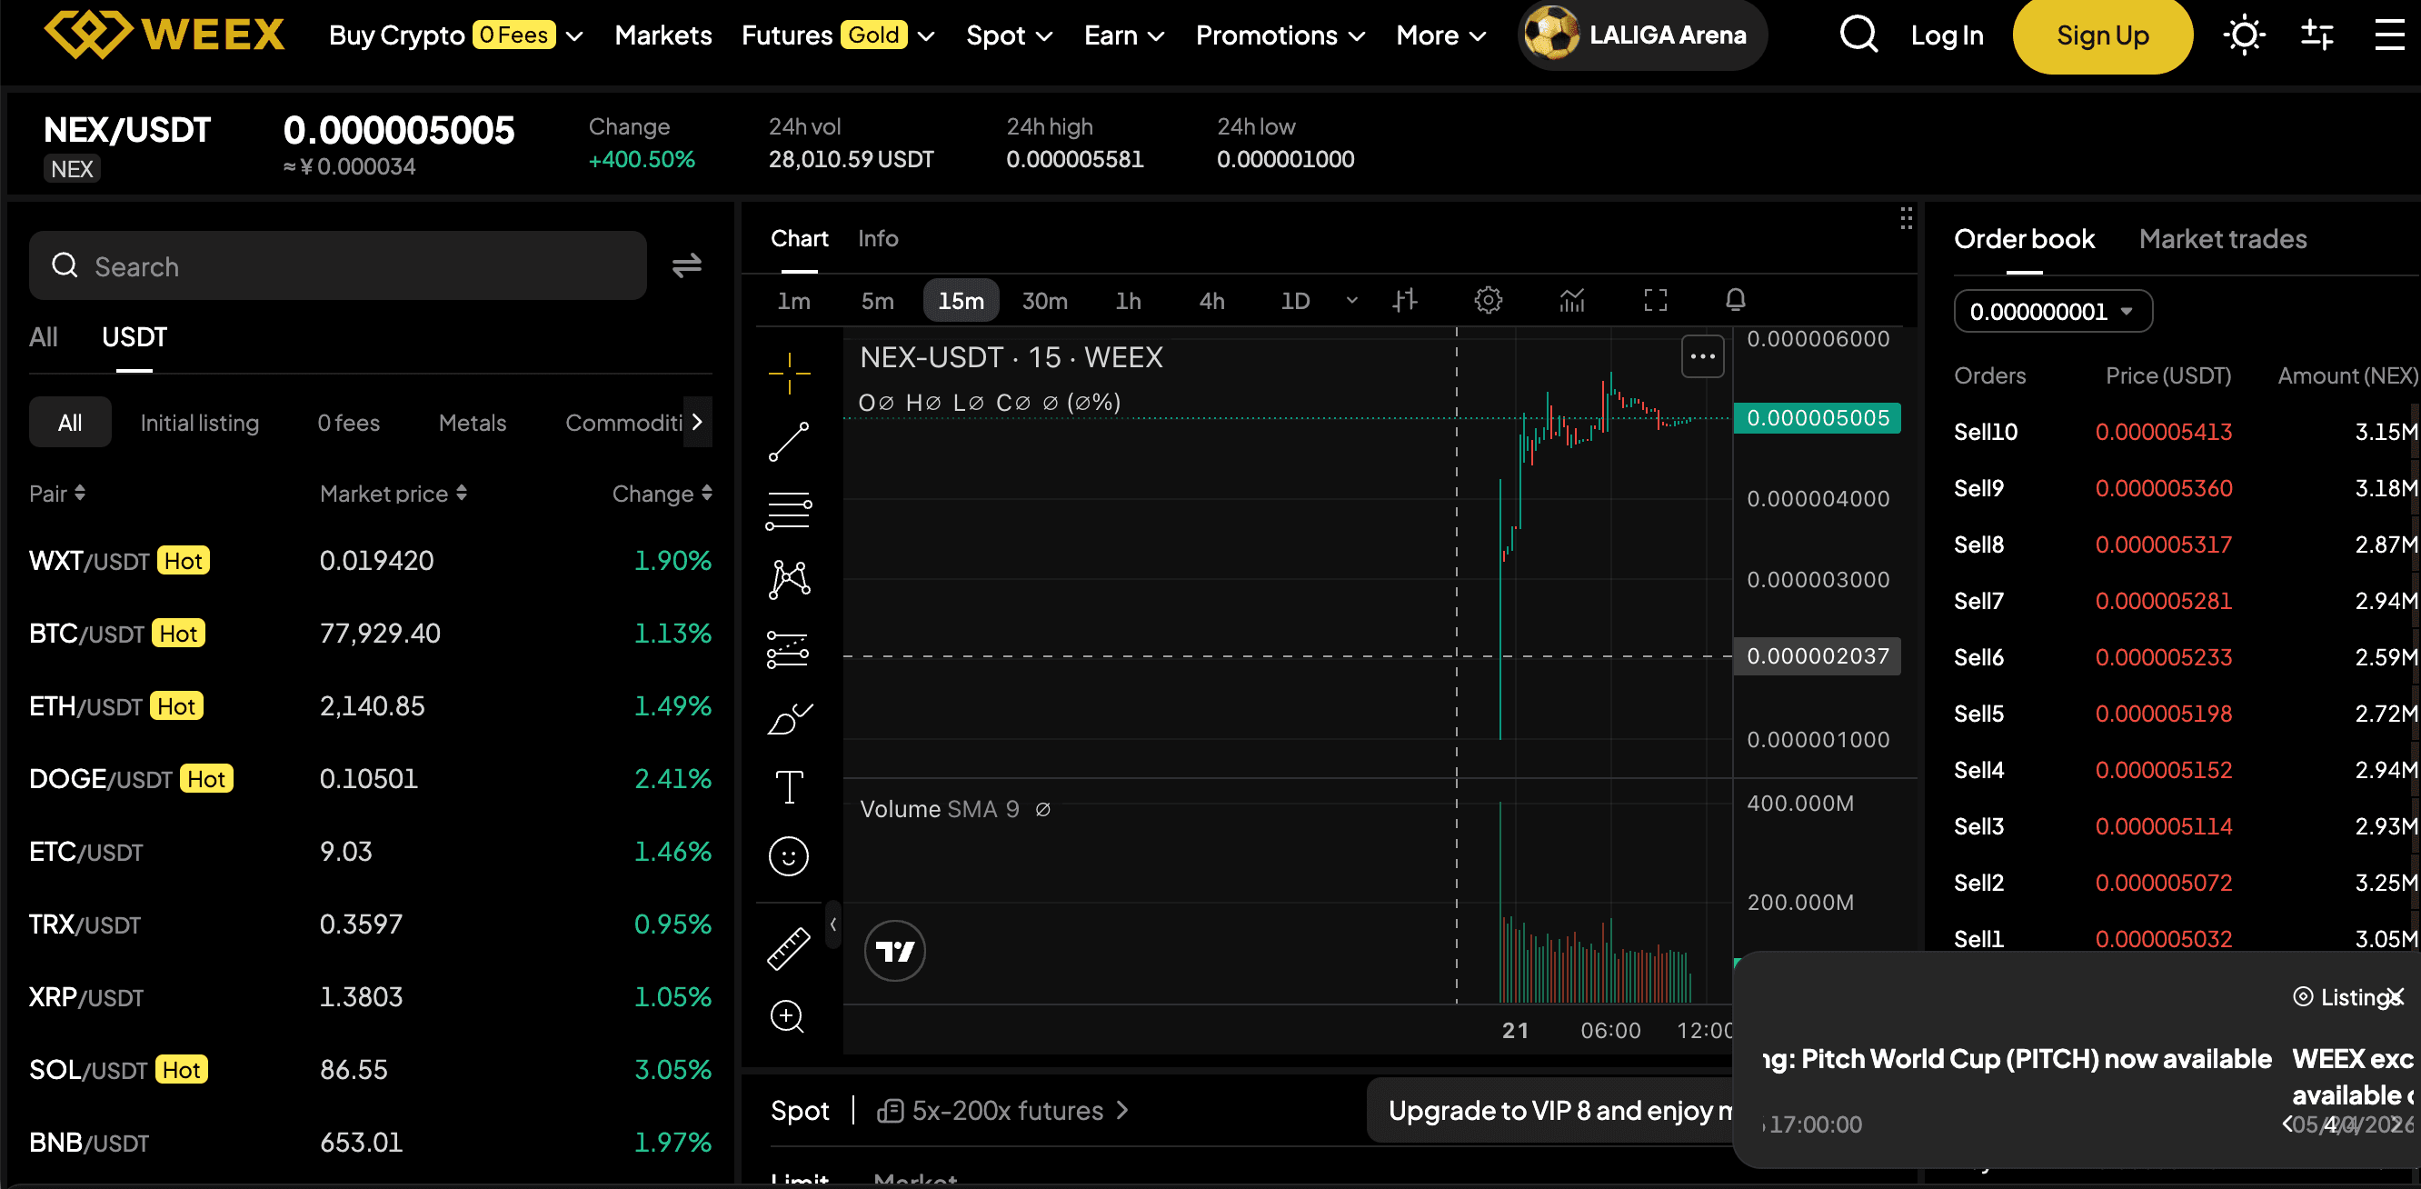Click the price alert bell icon
Image resolution: width=2421 pixels, height=1189 pixels.
(x=1736, y=300)
